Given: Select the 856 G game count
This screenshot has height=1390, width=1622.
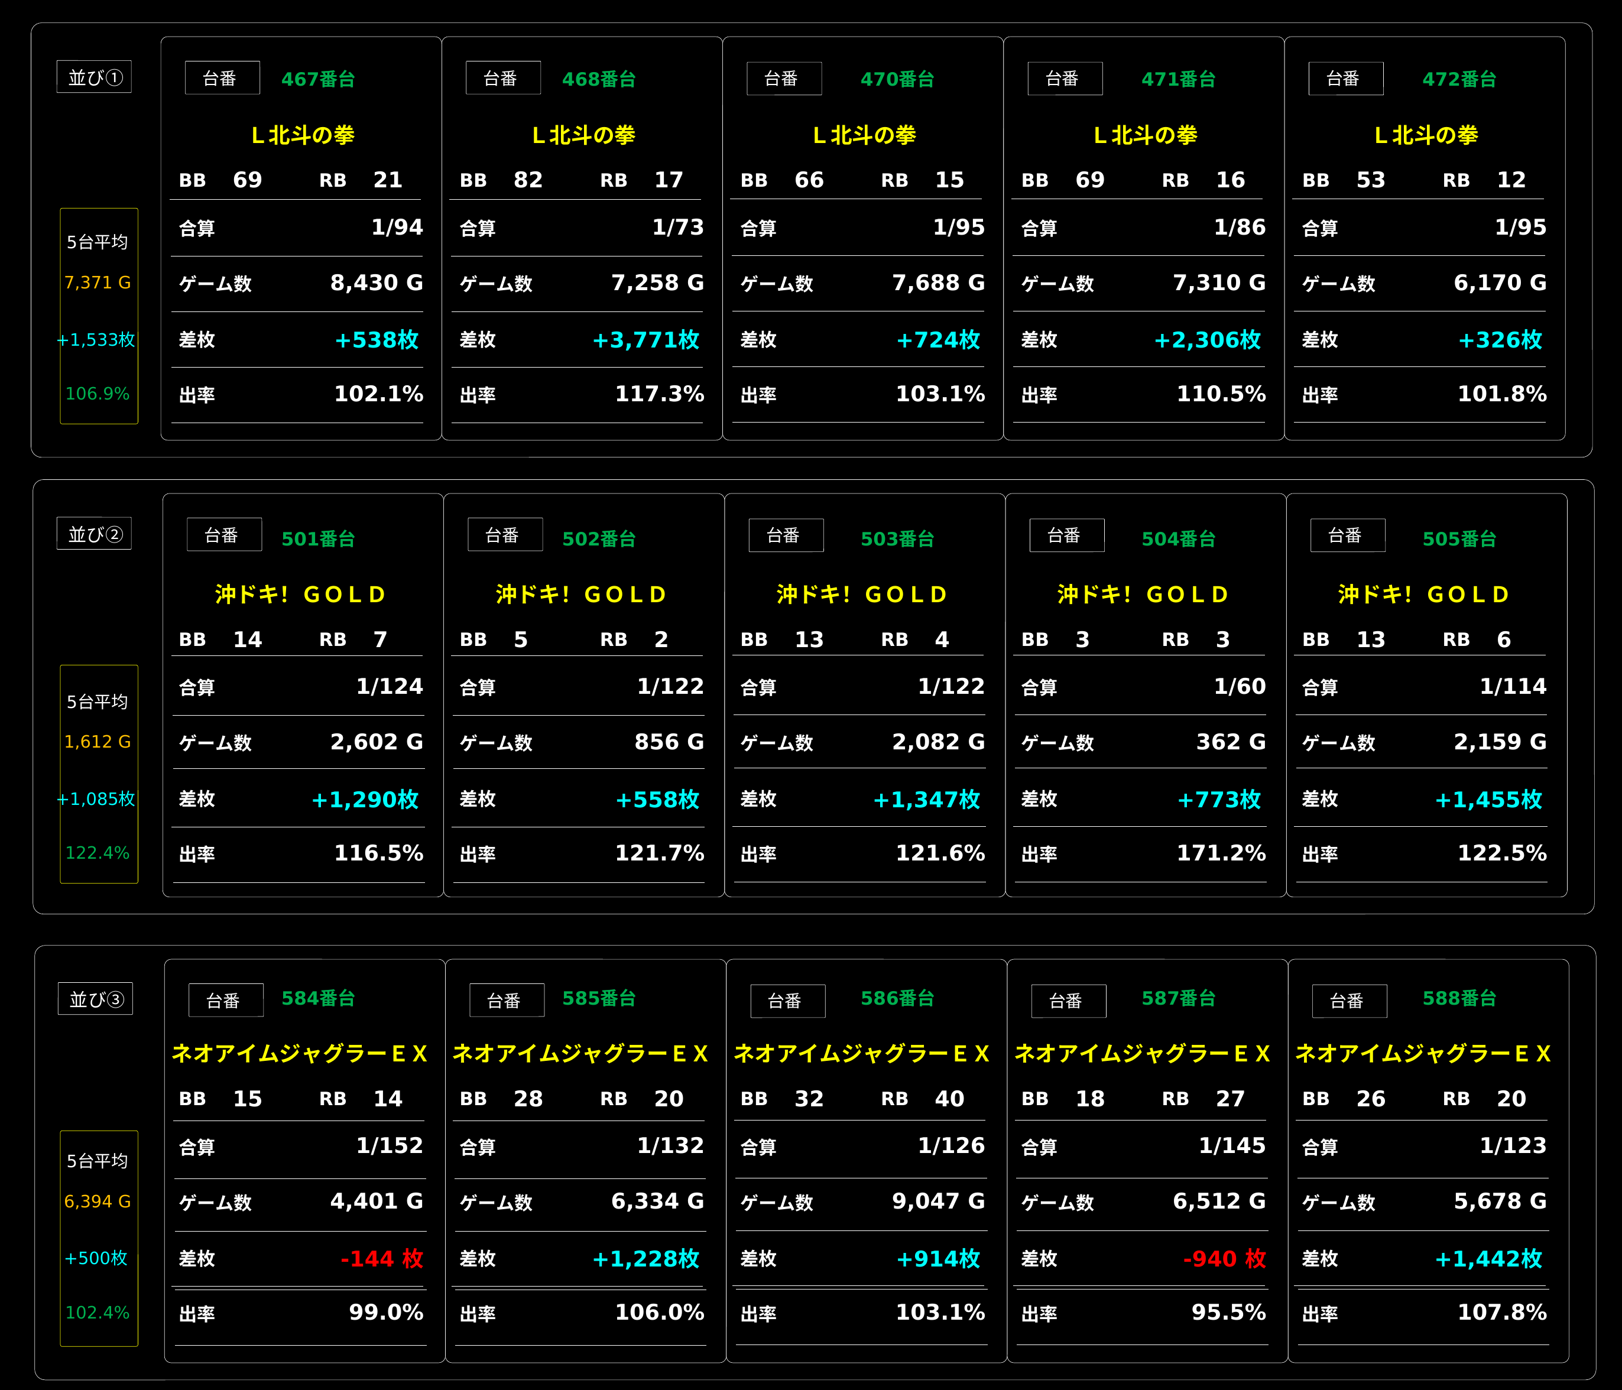Looking at the screenshot, I should 669,741.
